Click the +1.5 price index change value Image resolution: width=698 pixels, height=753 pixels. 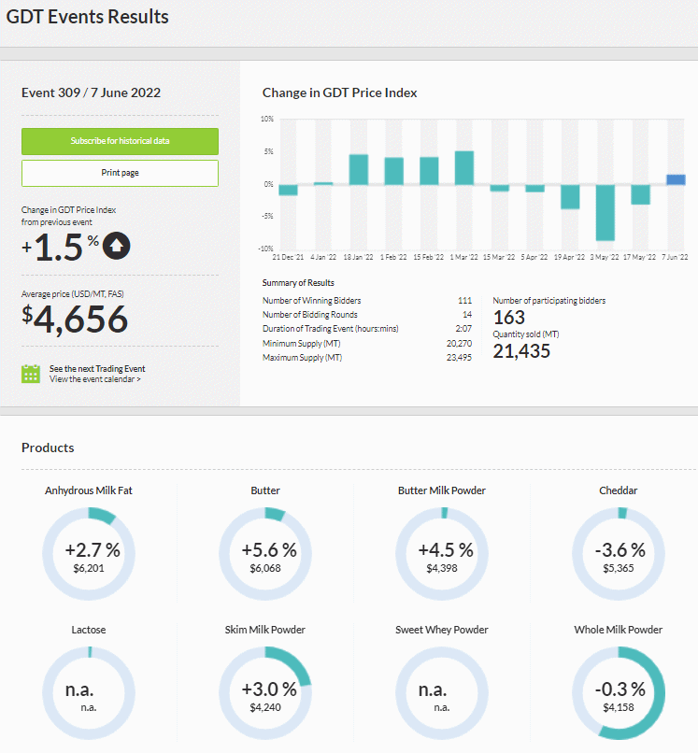(x=60, y=248)
